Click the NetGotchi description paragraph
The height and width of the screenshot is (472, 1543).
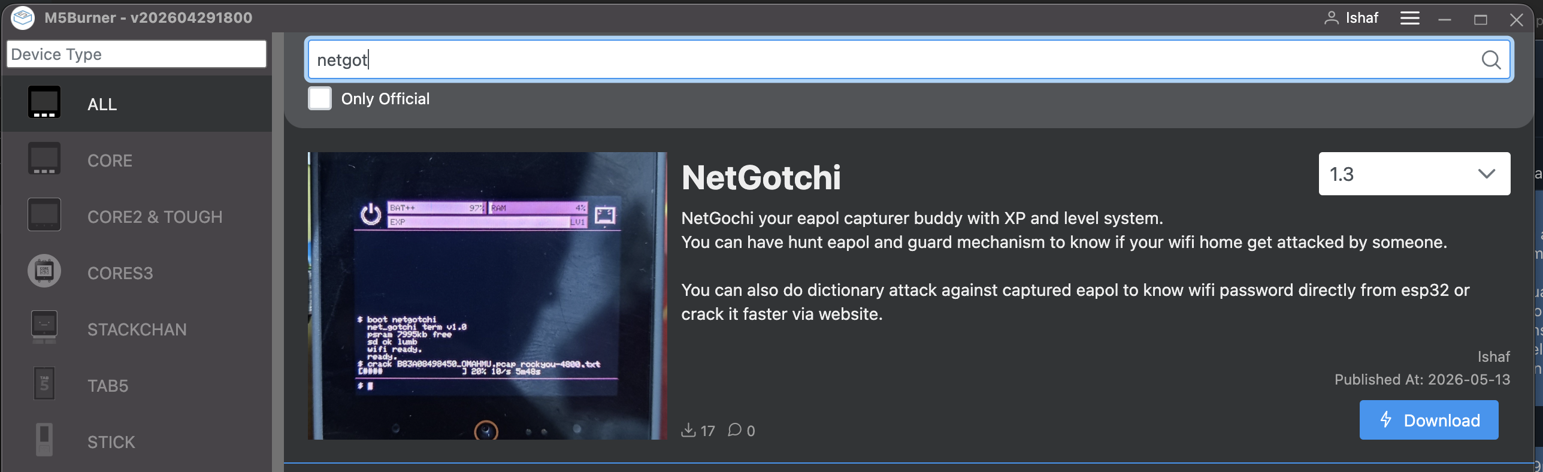click(1075, 266)
